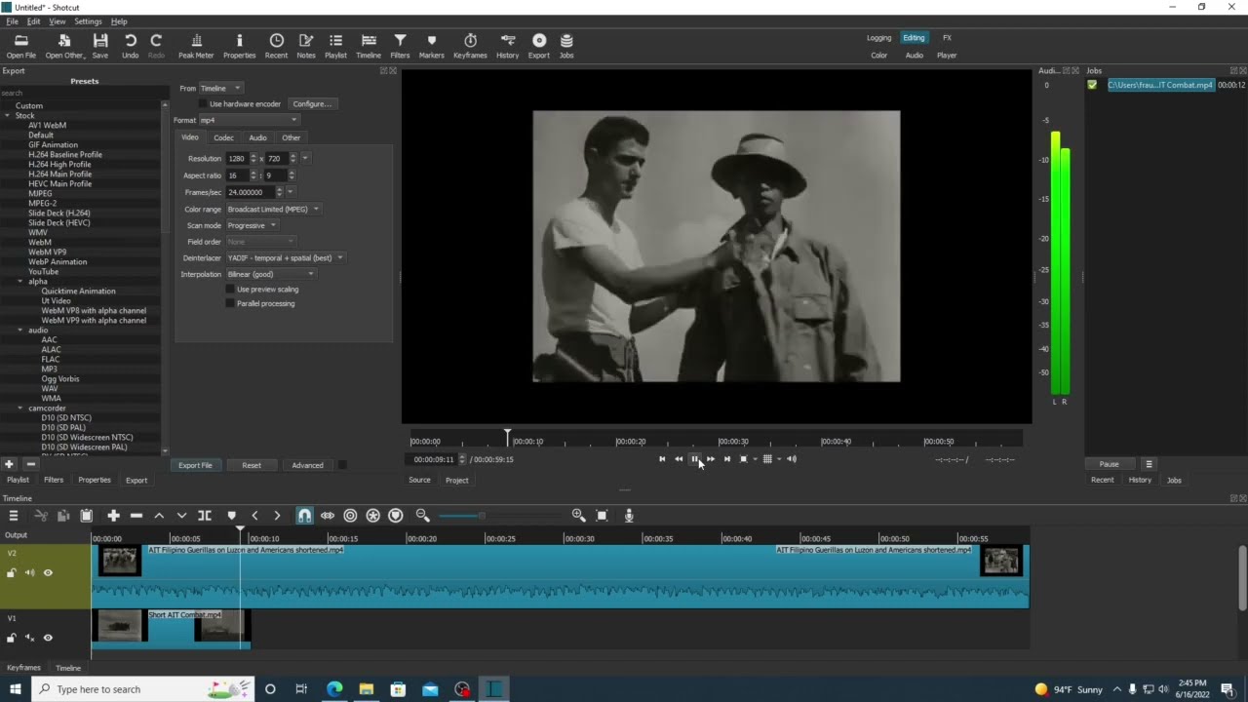
Task: Open the Scan mode Progressive dropdown
Action: coord(252,225)
